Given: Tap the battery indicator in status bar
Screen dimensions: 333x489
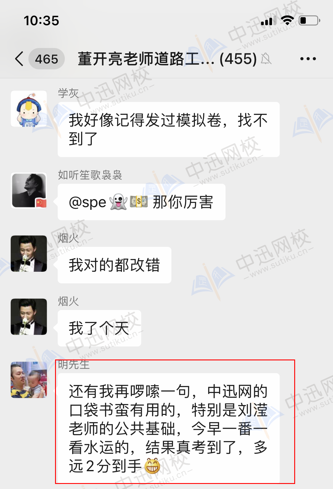Looking at the screenshot, I should pos(309,20).
